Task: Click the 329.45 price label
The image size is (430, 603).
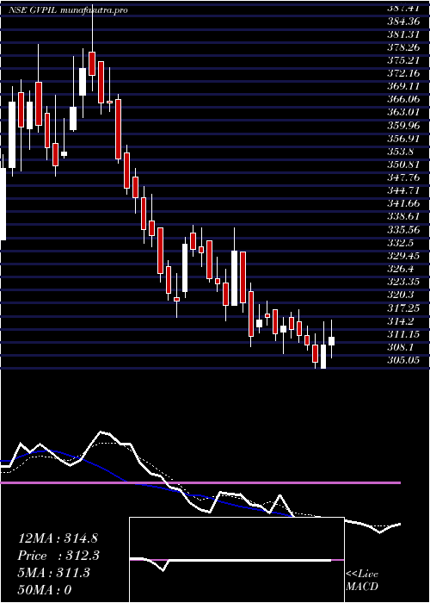Action: [x=402, y=256]
